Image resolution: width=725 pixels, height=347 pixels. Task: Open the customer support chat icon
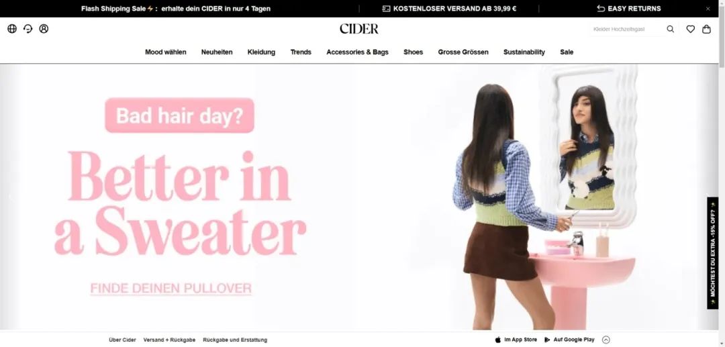click(x=28, y=29)
